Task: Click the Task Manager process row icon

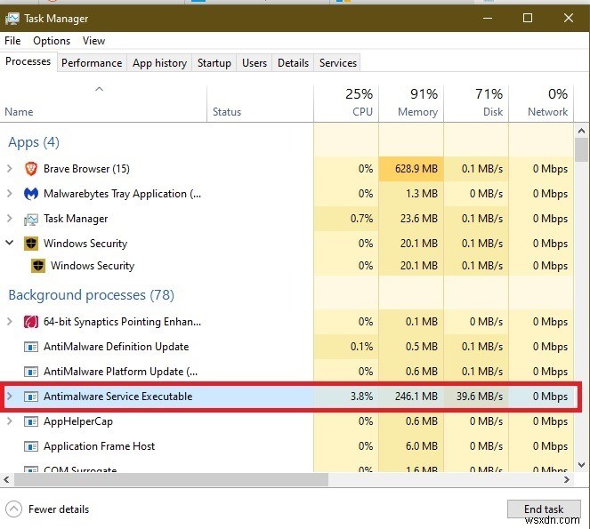Action: (31, 219)
